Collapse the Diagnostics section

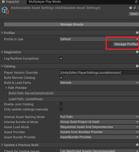2,52
